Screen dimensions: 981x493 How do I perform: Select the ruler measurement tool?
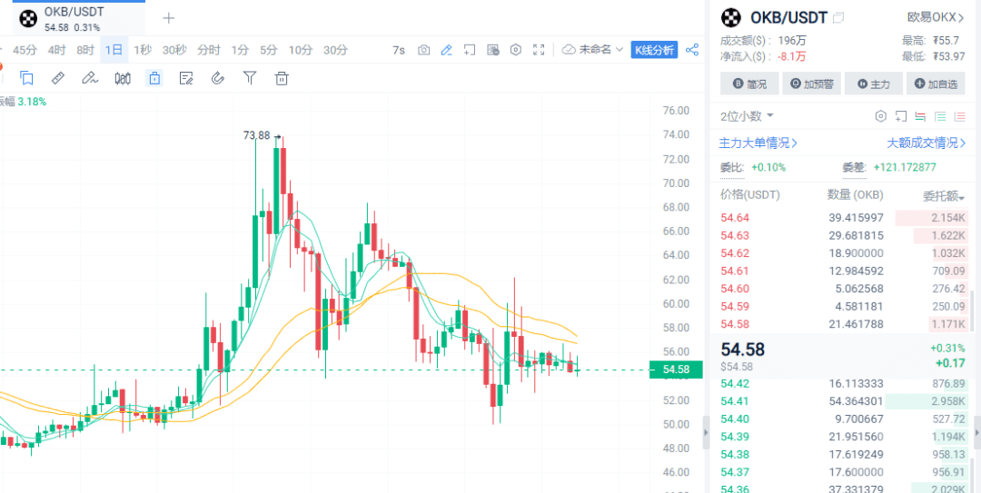tap(57, 78)
